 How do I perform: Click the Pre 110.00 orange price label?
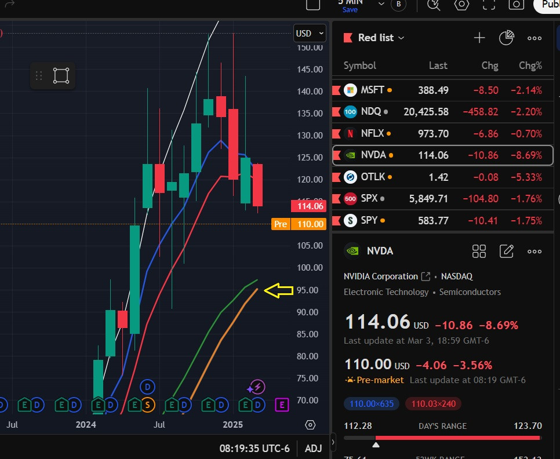coord(299,224)
